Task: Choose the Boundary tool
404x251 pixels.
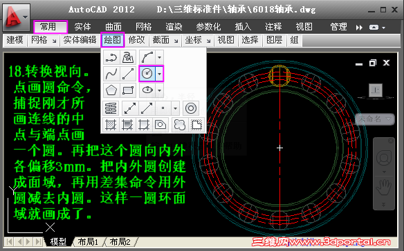Action: coord(144,125)
